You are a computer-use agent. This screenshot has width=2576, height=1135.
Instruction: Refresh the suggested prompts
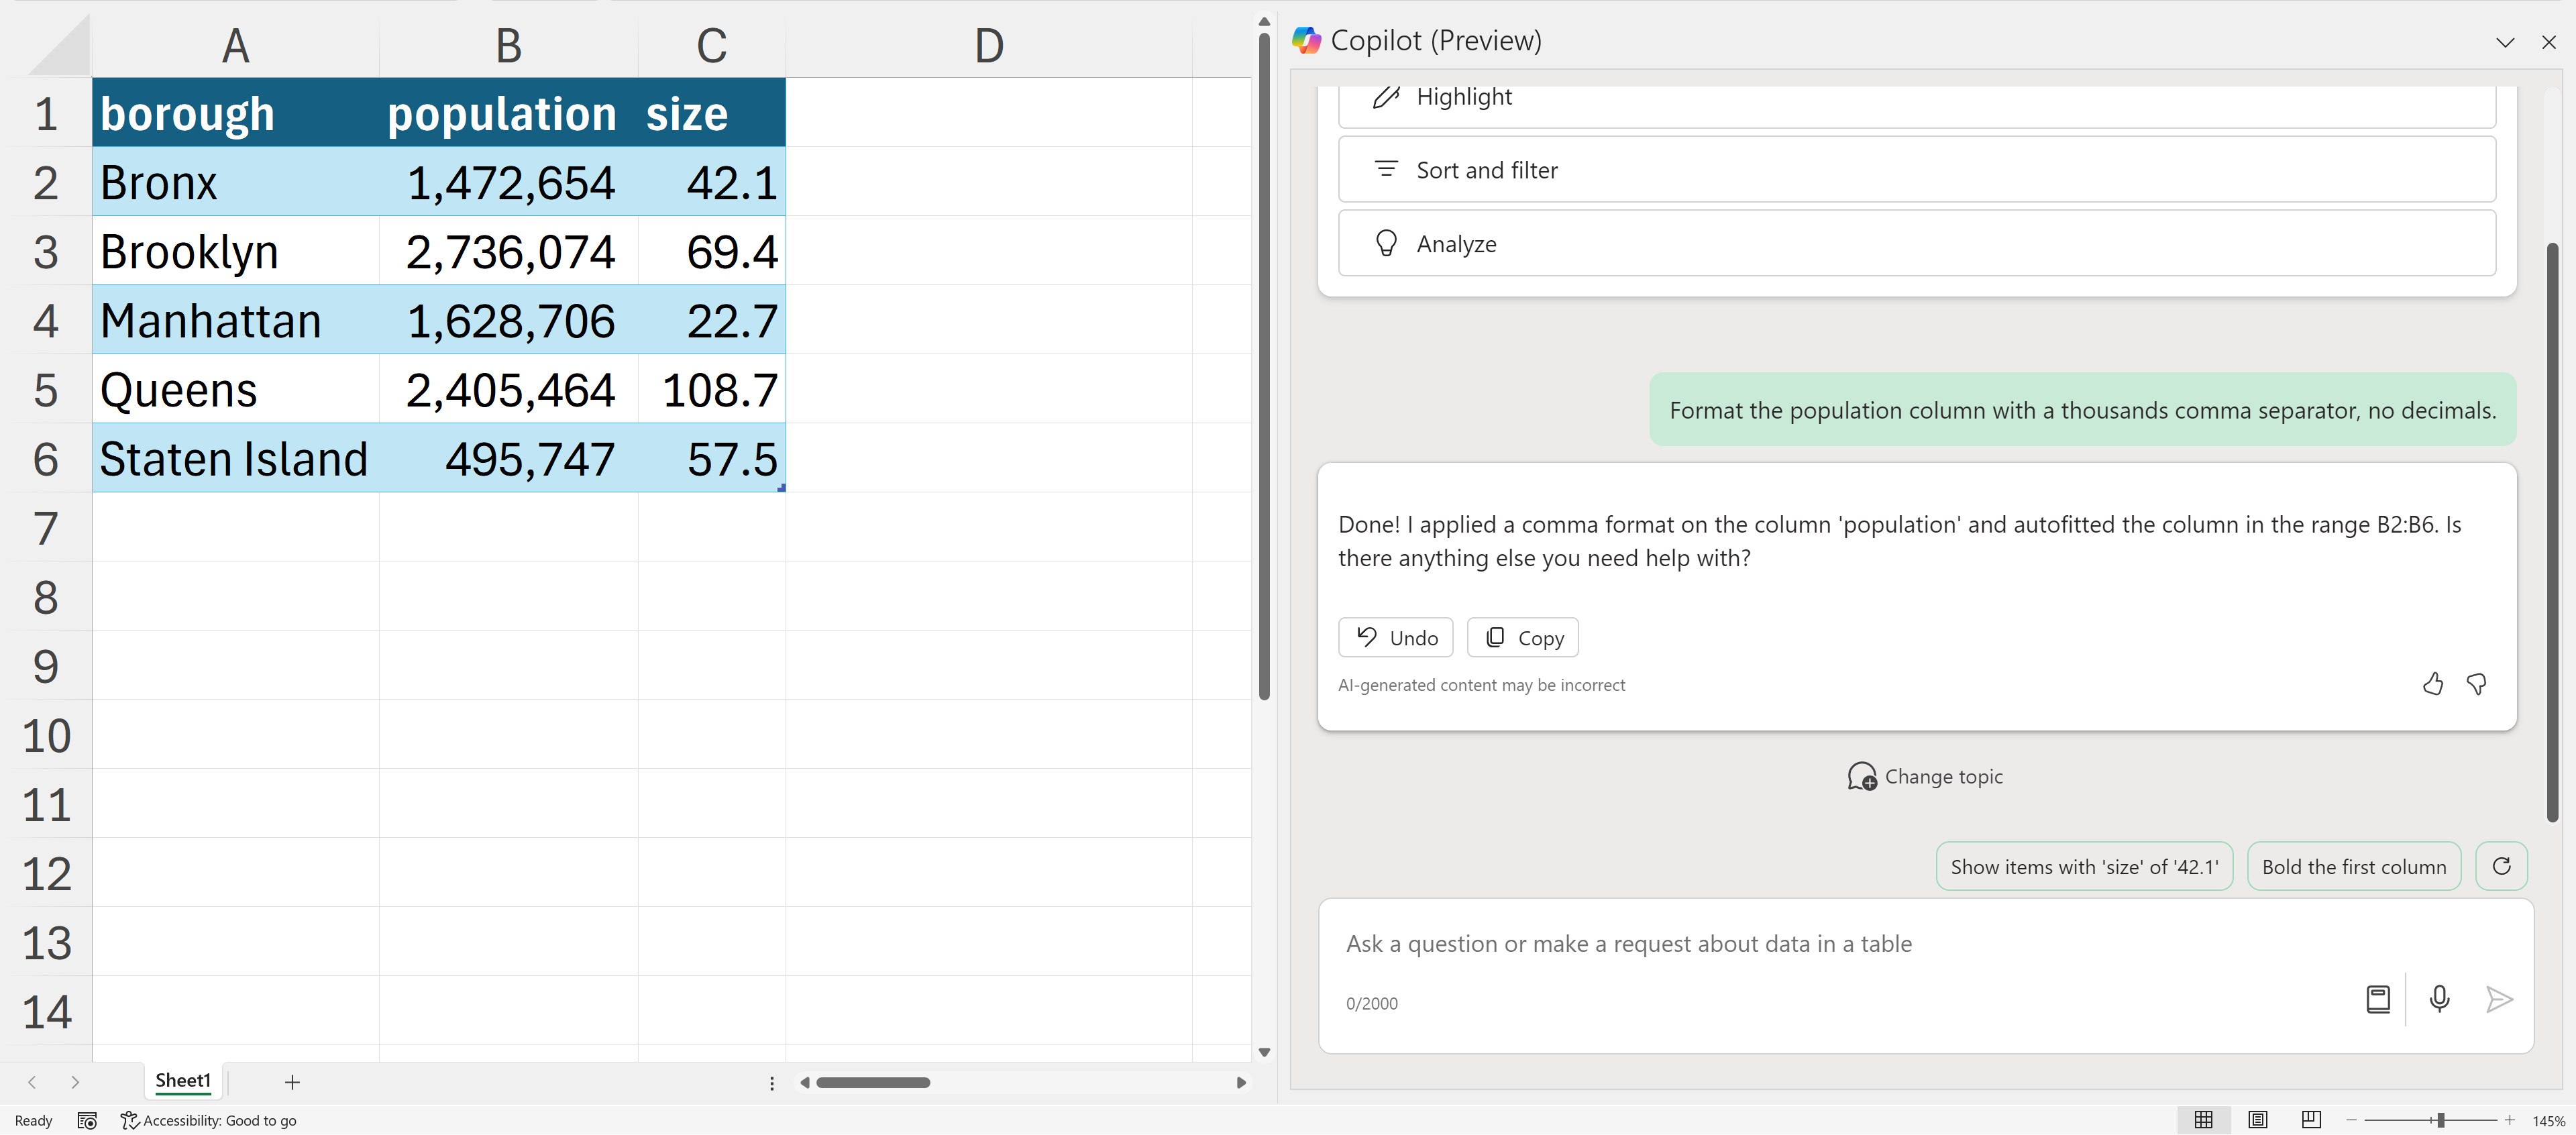coord(2501,866)
